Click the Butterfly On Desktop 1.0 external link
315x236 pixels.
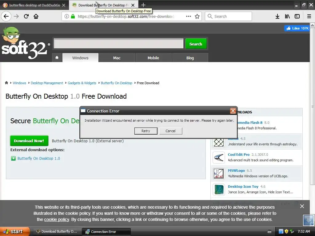[38, 158]
